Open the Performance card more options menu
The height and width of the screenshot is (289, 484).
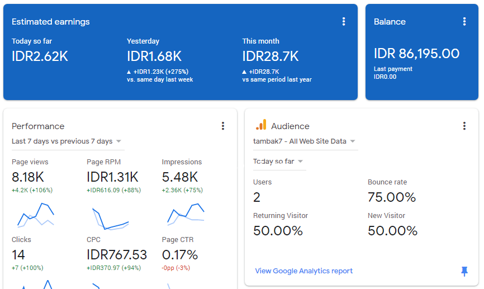point(223,126)
